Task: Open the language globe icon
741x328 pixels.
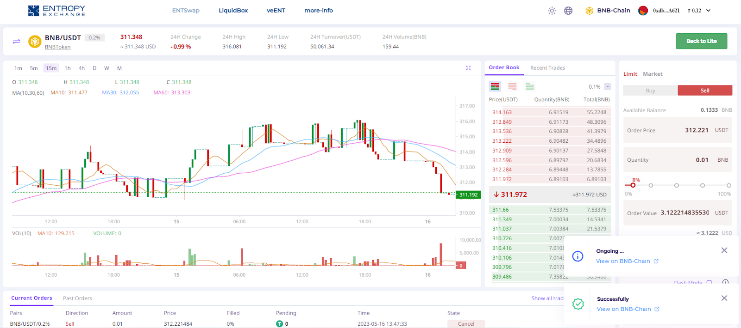Action: 568,11
